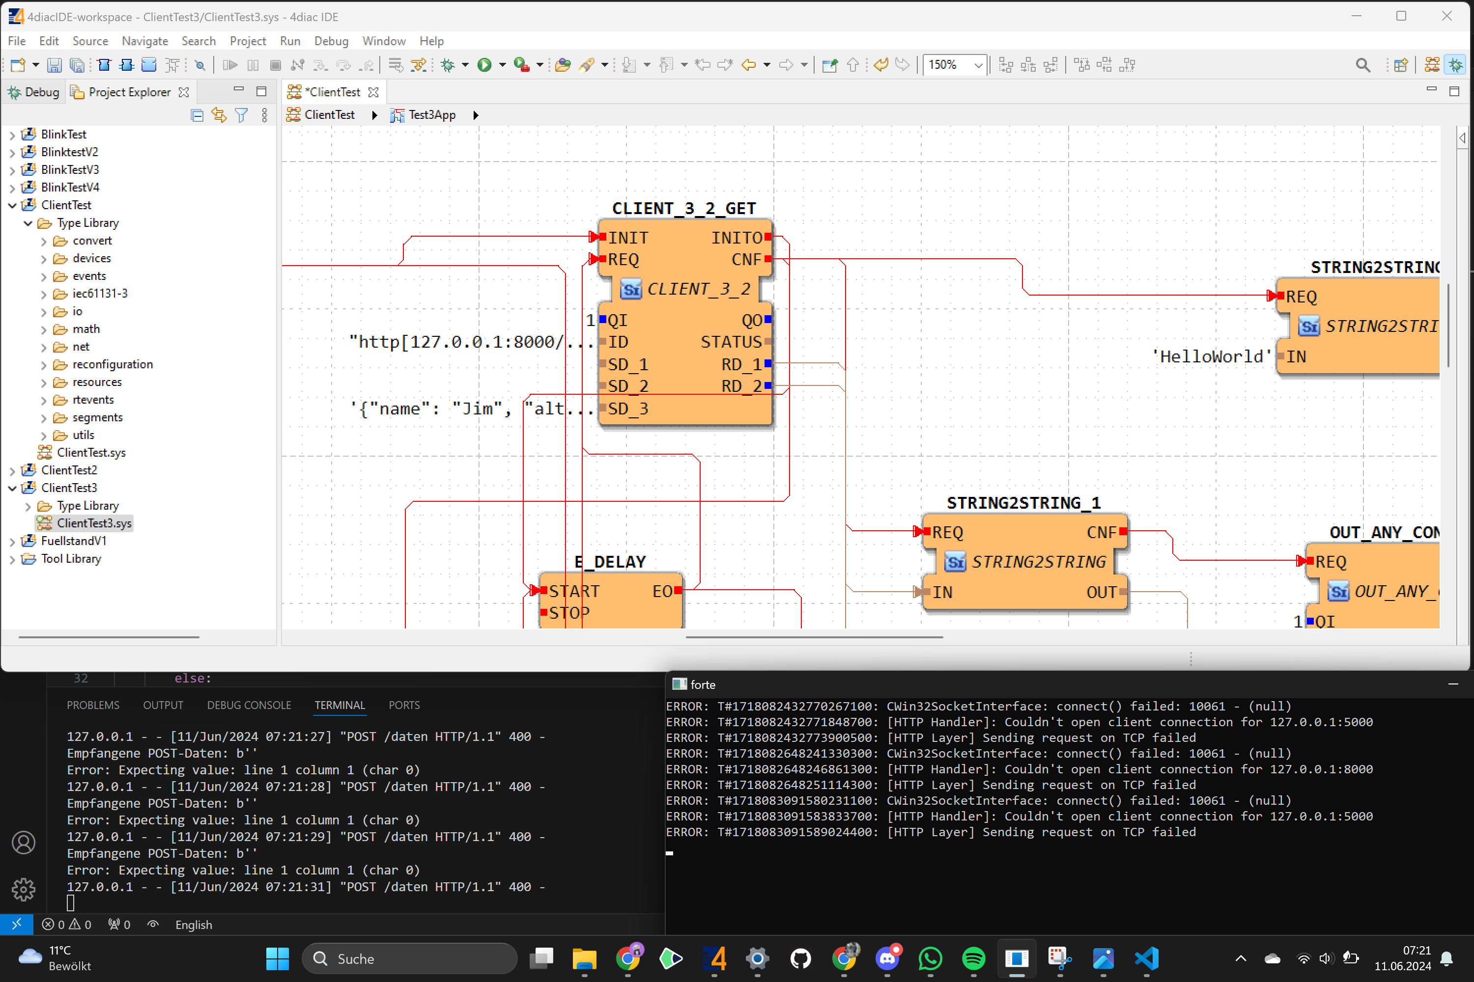Click the Debug bug toolbar icon
This screenshot has height=982, width=1474.
point(448,65)
